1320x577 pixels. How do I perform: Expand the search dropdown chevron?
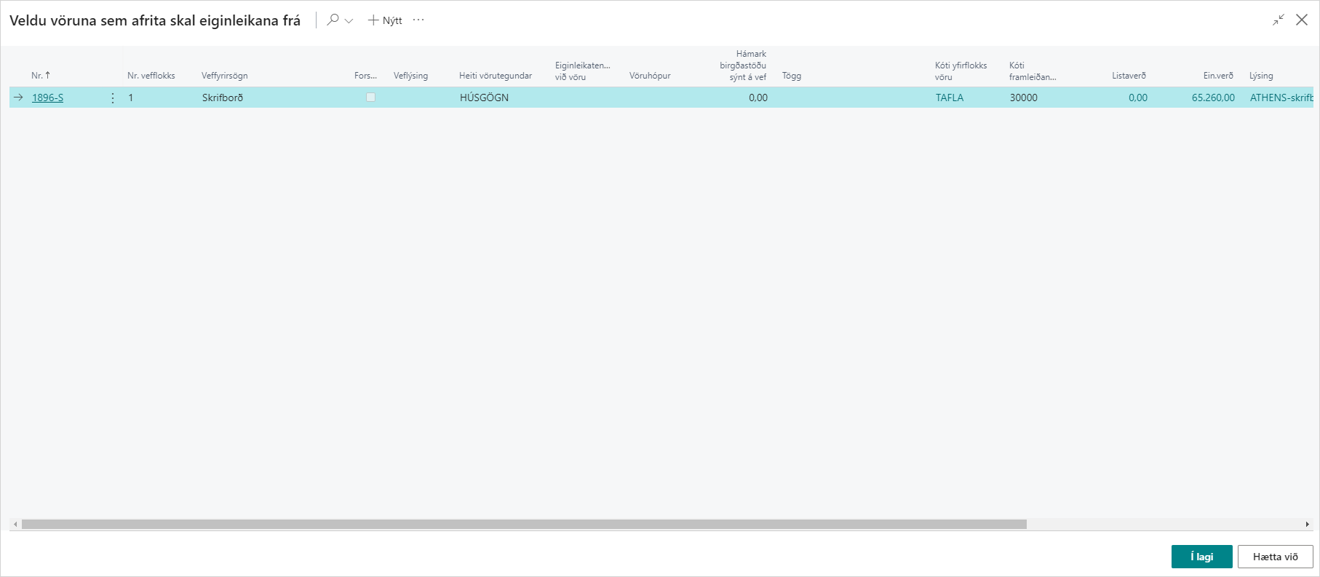tap(349, 21)
